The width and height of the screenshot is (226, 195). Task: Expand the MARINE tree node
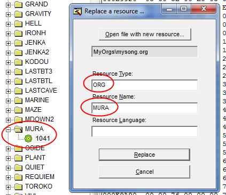(x=8, y=101)
